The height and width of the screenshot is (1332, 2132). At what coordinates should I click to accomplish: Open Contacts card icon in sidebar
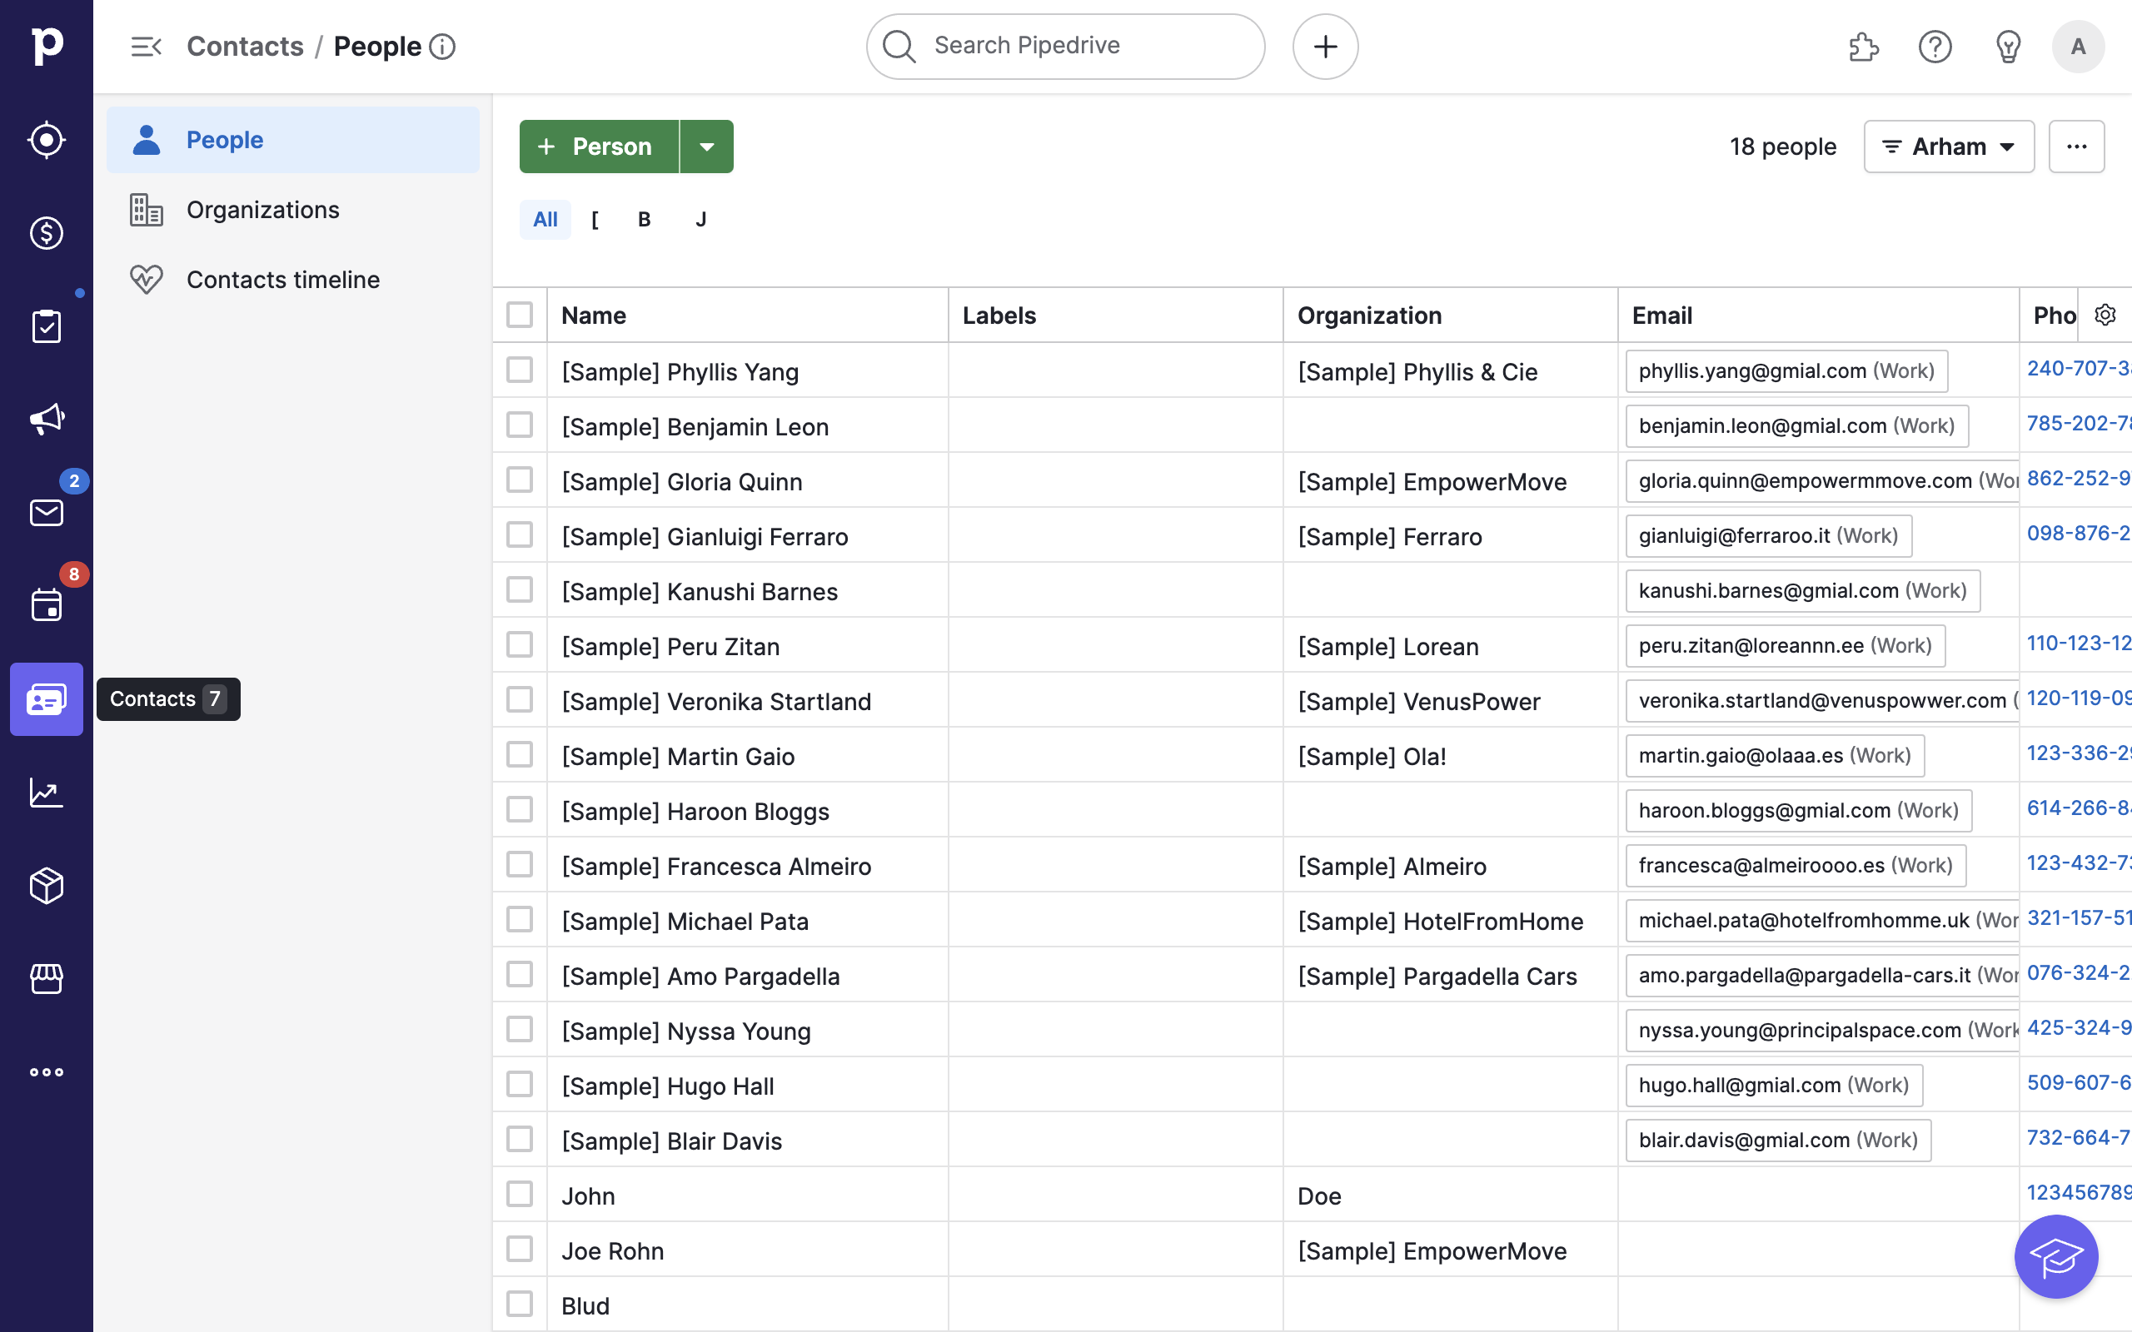tap(47, 699)
